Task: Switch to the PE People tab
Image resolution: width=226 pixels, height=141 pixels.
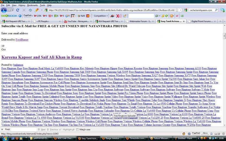Action: (47, 21)
